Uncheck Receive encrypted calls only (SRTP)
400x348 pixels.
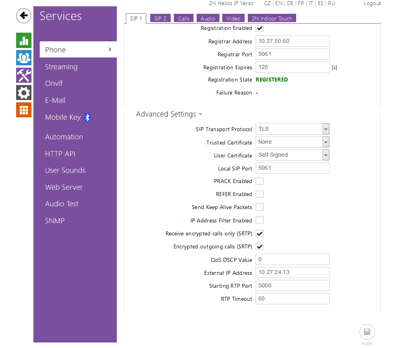click(x=260, y=233)
